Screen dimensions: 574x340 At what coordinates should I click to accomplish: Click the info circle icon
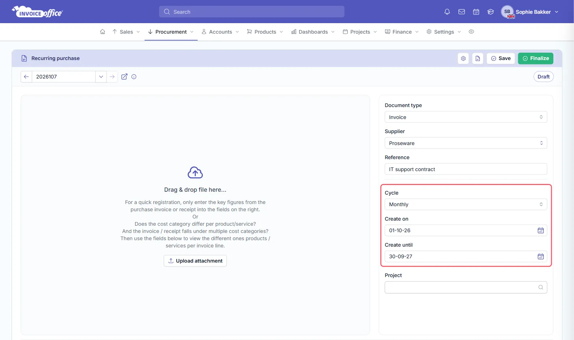pos(134,77)
